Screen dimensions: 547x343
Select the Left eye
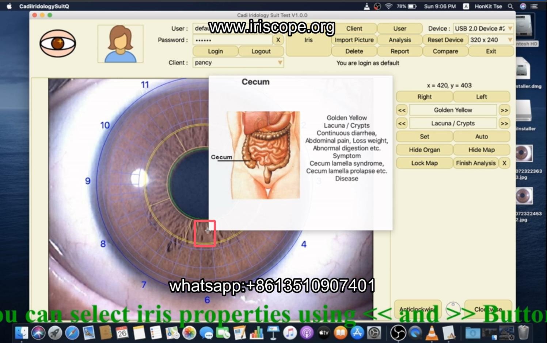tap(482, 97)
